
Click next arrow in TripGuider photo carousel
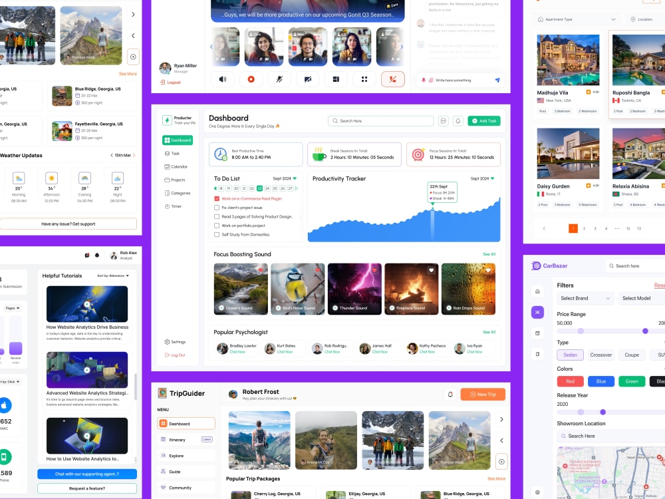[x=501, y=419]
